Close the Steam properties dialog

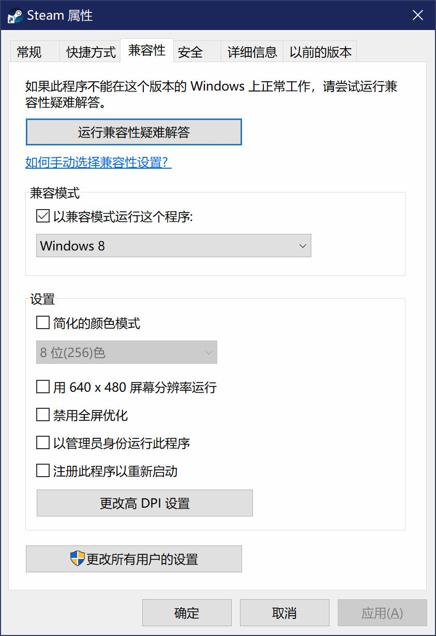[x=417, y=16]
